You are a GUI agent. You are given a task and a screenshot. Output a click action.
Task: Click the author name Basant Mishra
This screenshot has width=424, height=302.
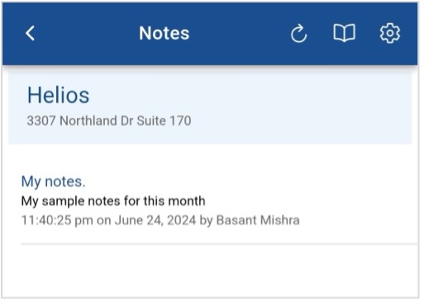click(x=258, y=220)
